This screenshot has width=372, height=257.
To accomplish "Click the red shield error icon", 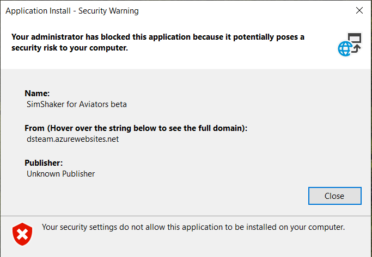I will pyautogui.click(x=22, y=234).
